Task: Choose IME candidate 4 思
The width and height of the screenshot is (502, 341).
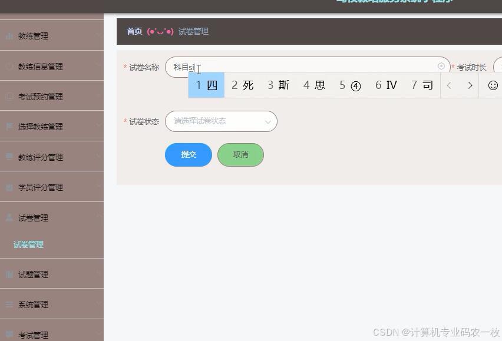Action: click(314, 85)
